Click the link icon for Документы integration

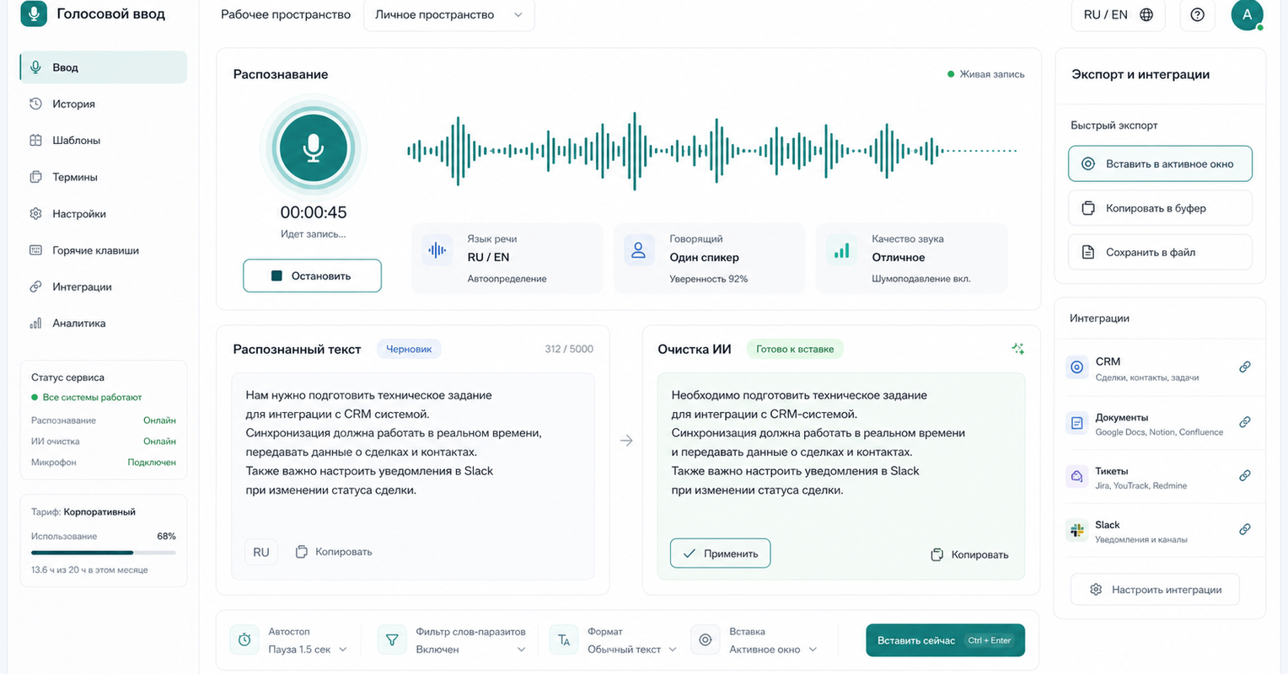click(1244, 422)
